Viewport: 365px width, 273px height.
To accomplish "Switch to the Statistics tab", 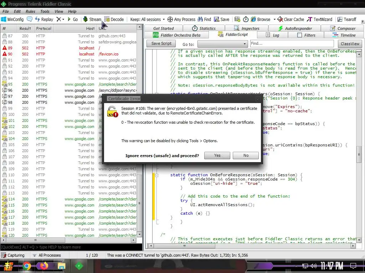I will point(204,28).
